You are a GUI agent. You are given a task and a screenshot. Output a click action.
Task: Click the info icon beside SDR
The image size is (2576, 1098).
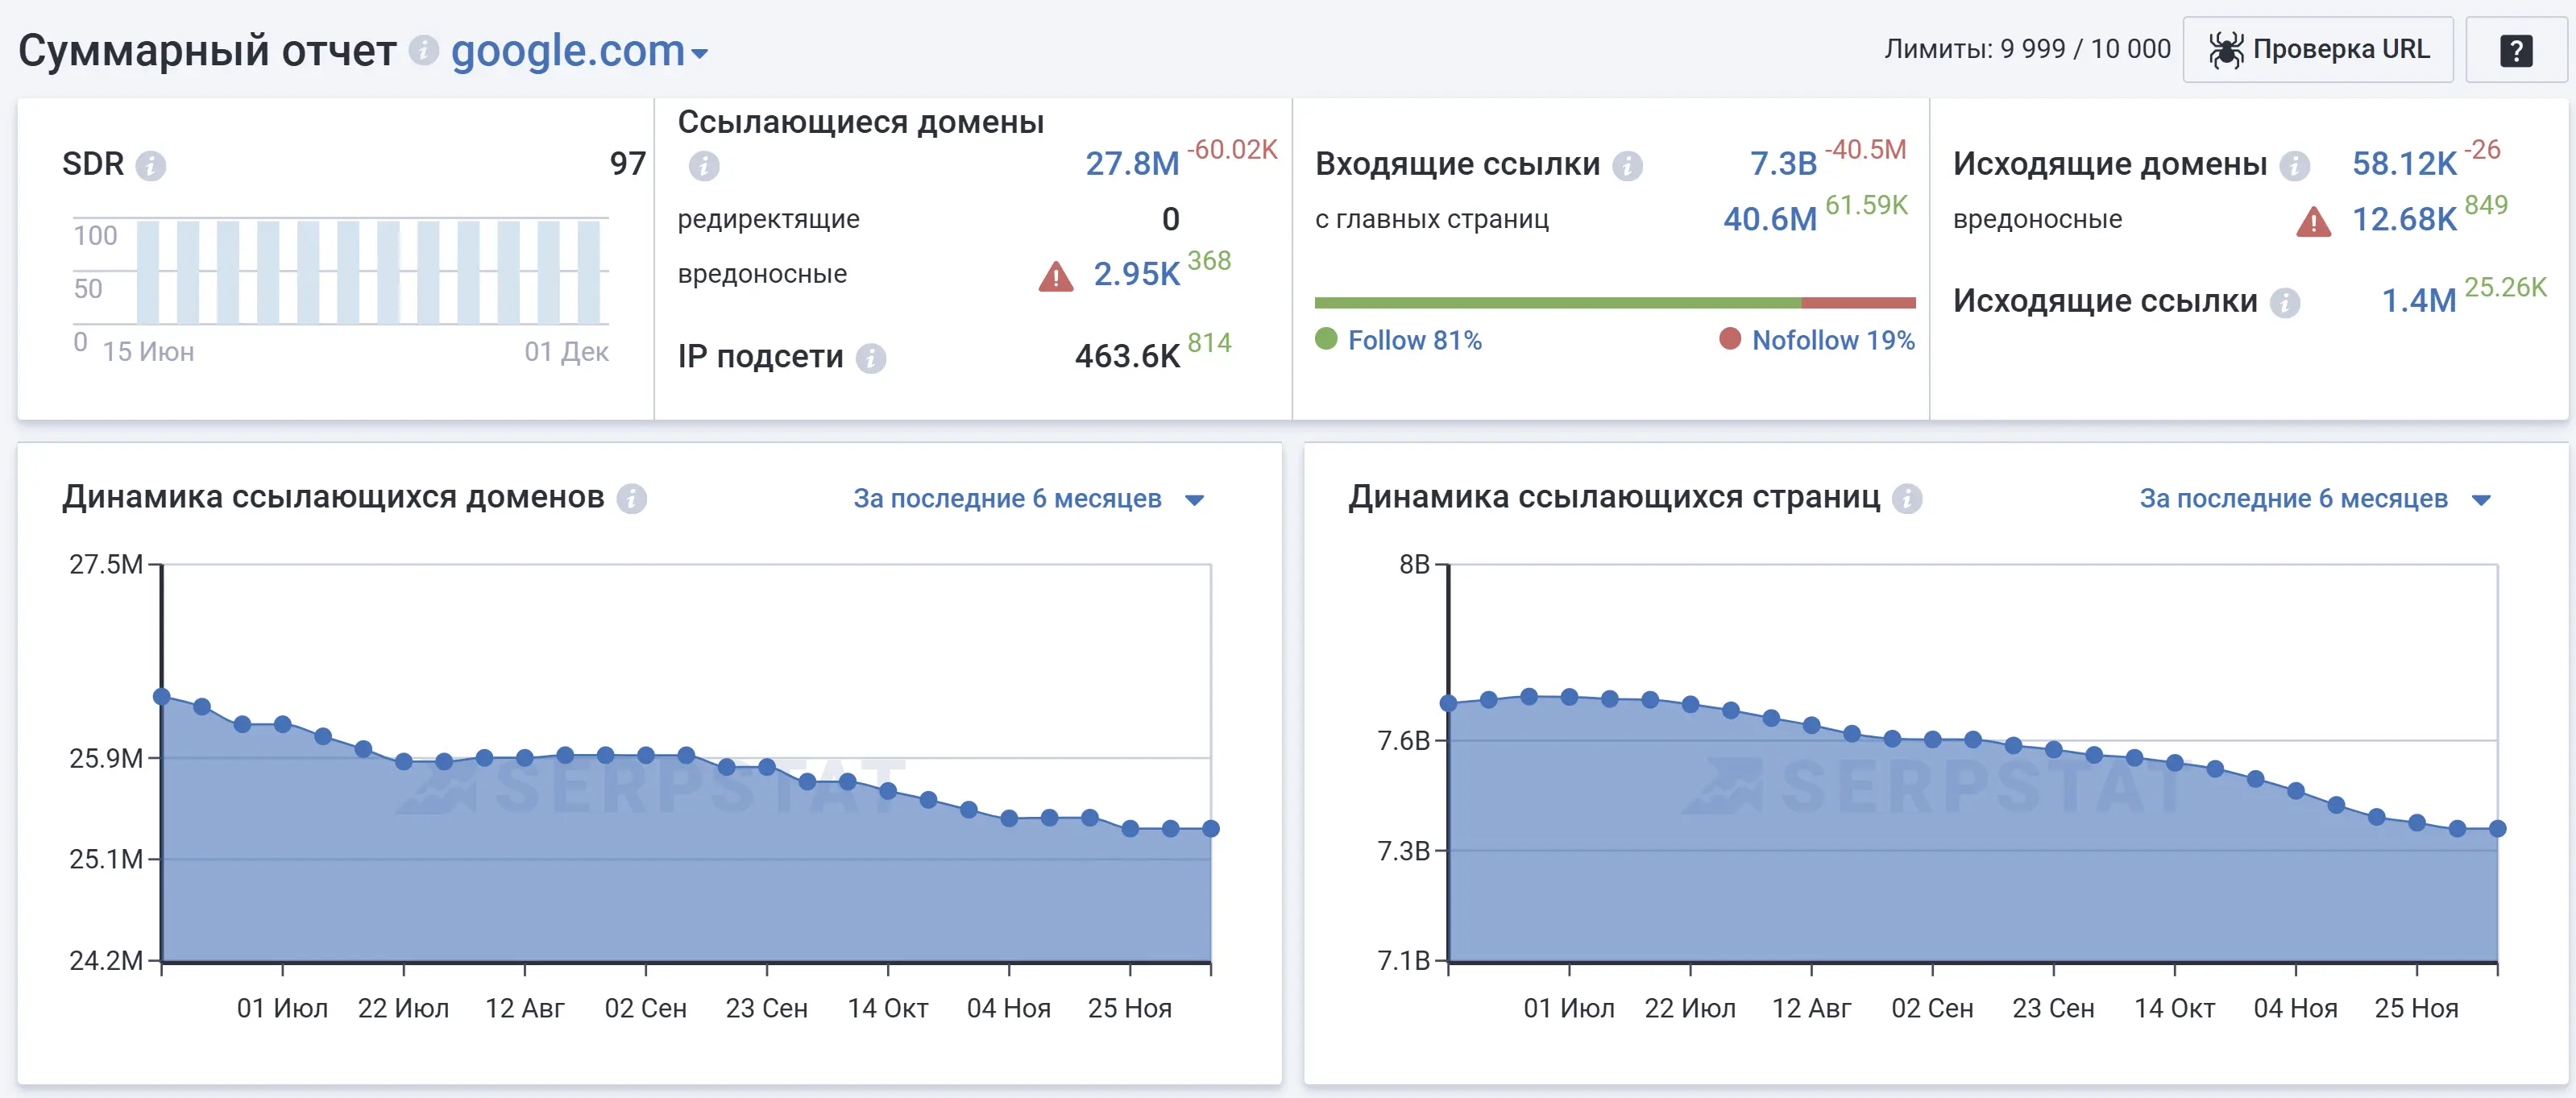pyautogui.click(x=151, y=165)
